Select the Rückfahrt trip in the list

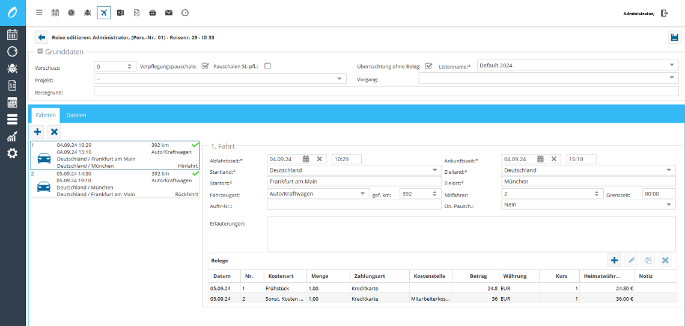(115, 183)
